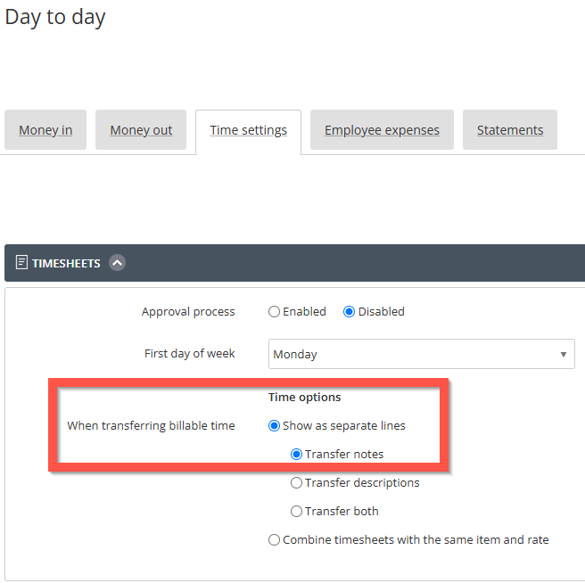
Task: Collapse the Timesheets section chevron
Action: tap(117, 263)
